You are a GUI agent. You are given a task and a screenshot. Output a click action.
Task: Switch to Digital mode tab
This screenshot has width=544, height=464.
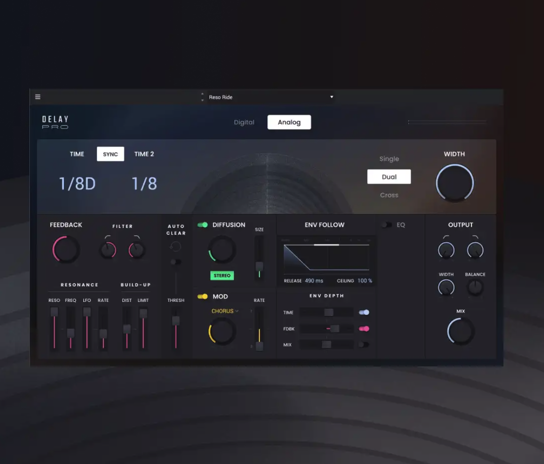point(244,122)
